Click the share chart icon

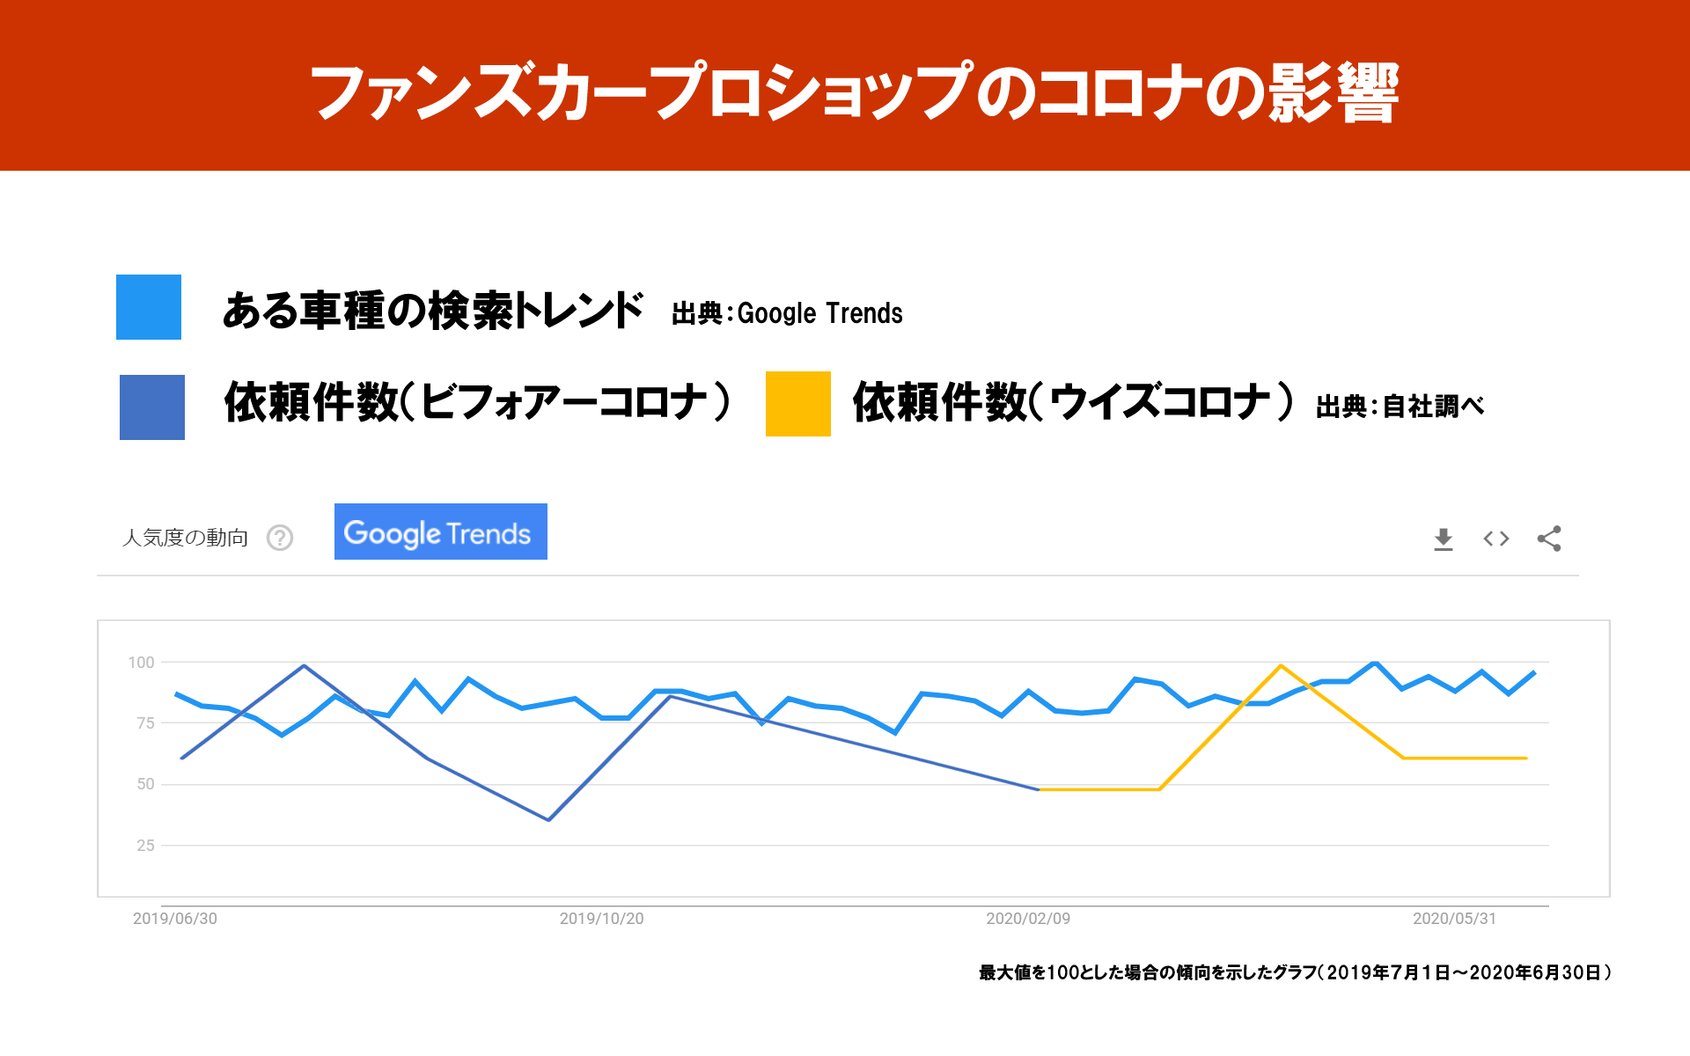point(1549,539)
